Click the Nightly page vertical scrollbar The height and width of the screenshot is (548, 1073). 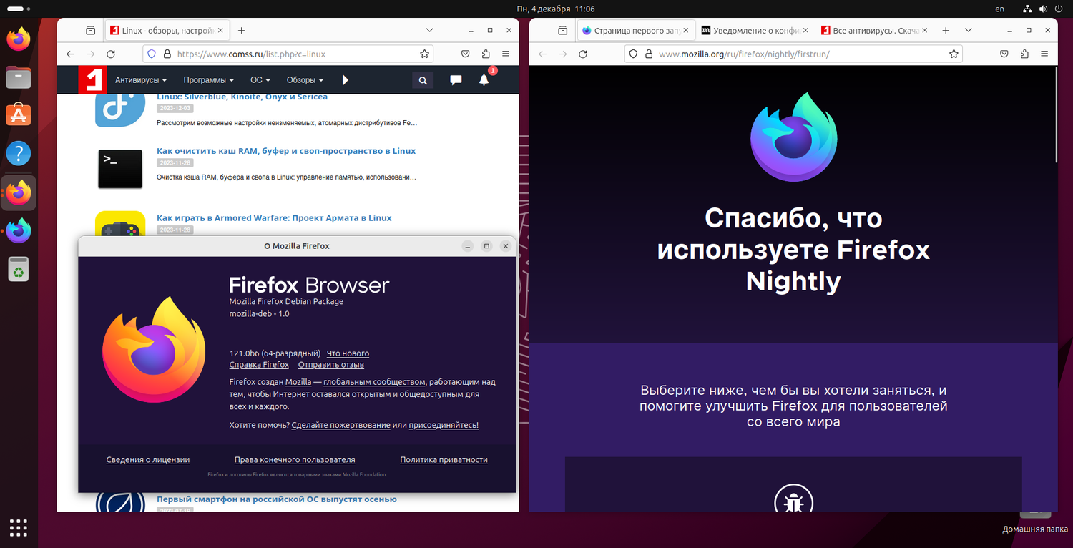pos(1057,114)
